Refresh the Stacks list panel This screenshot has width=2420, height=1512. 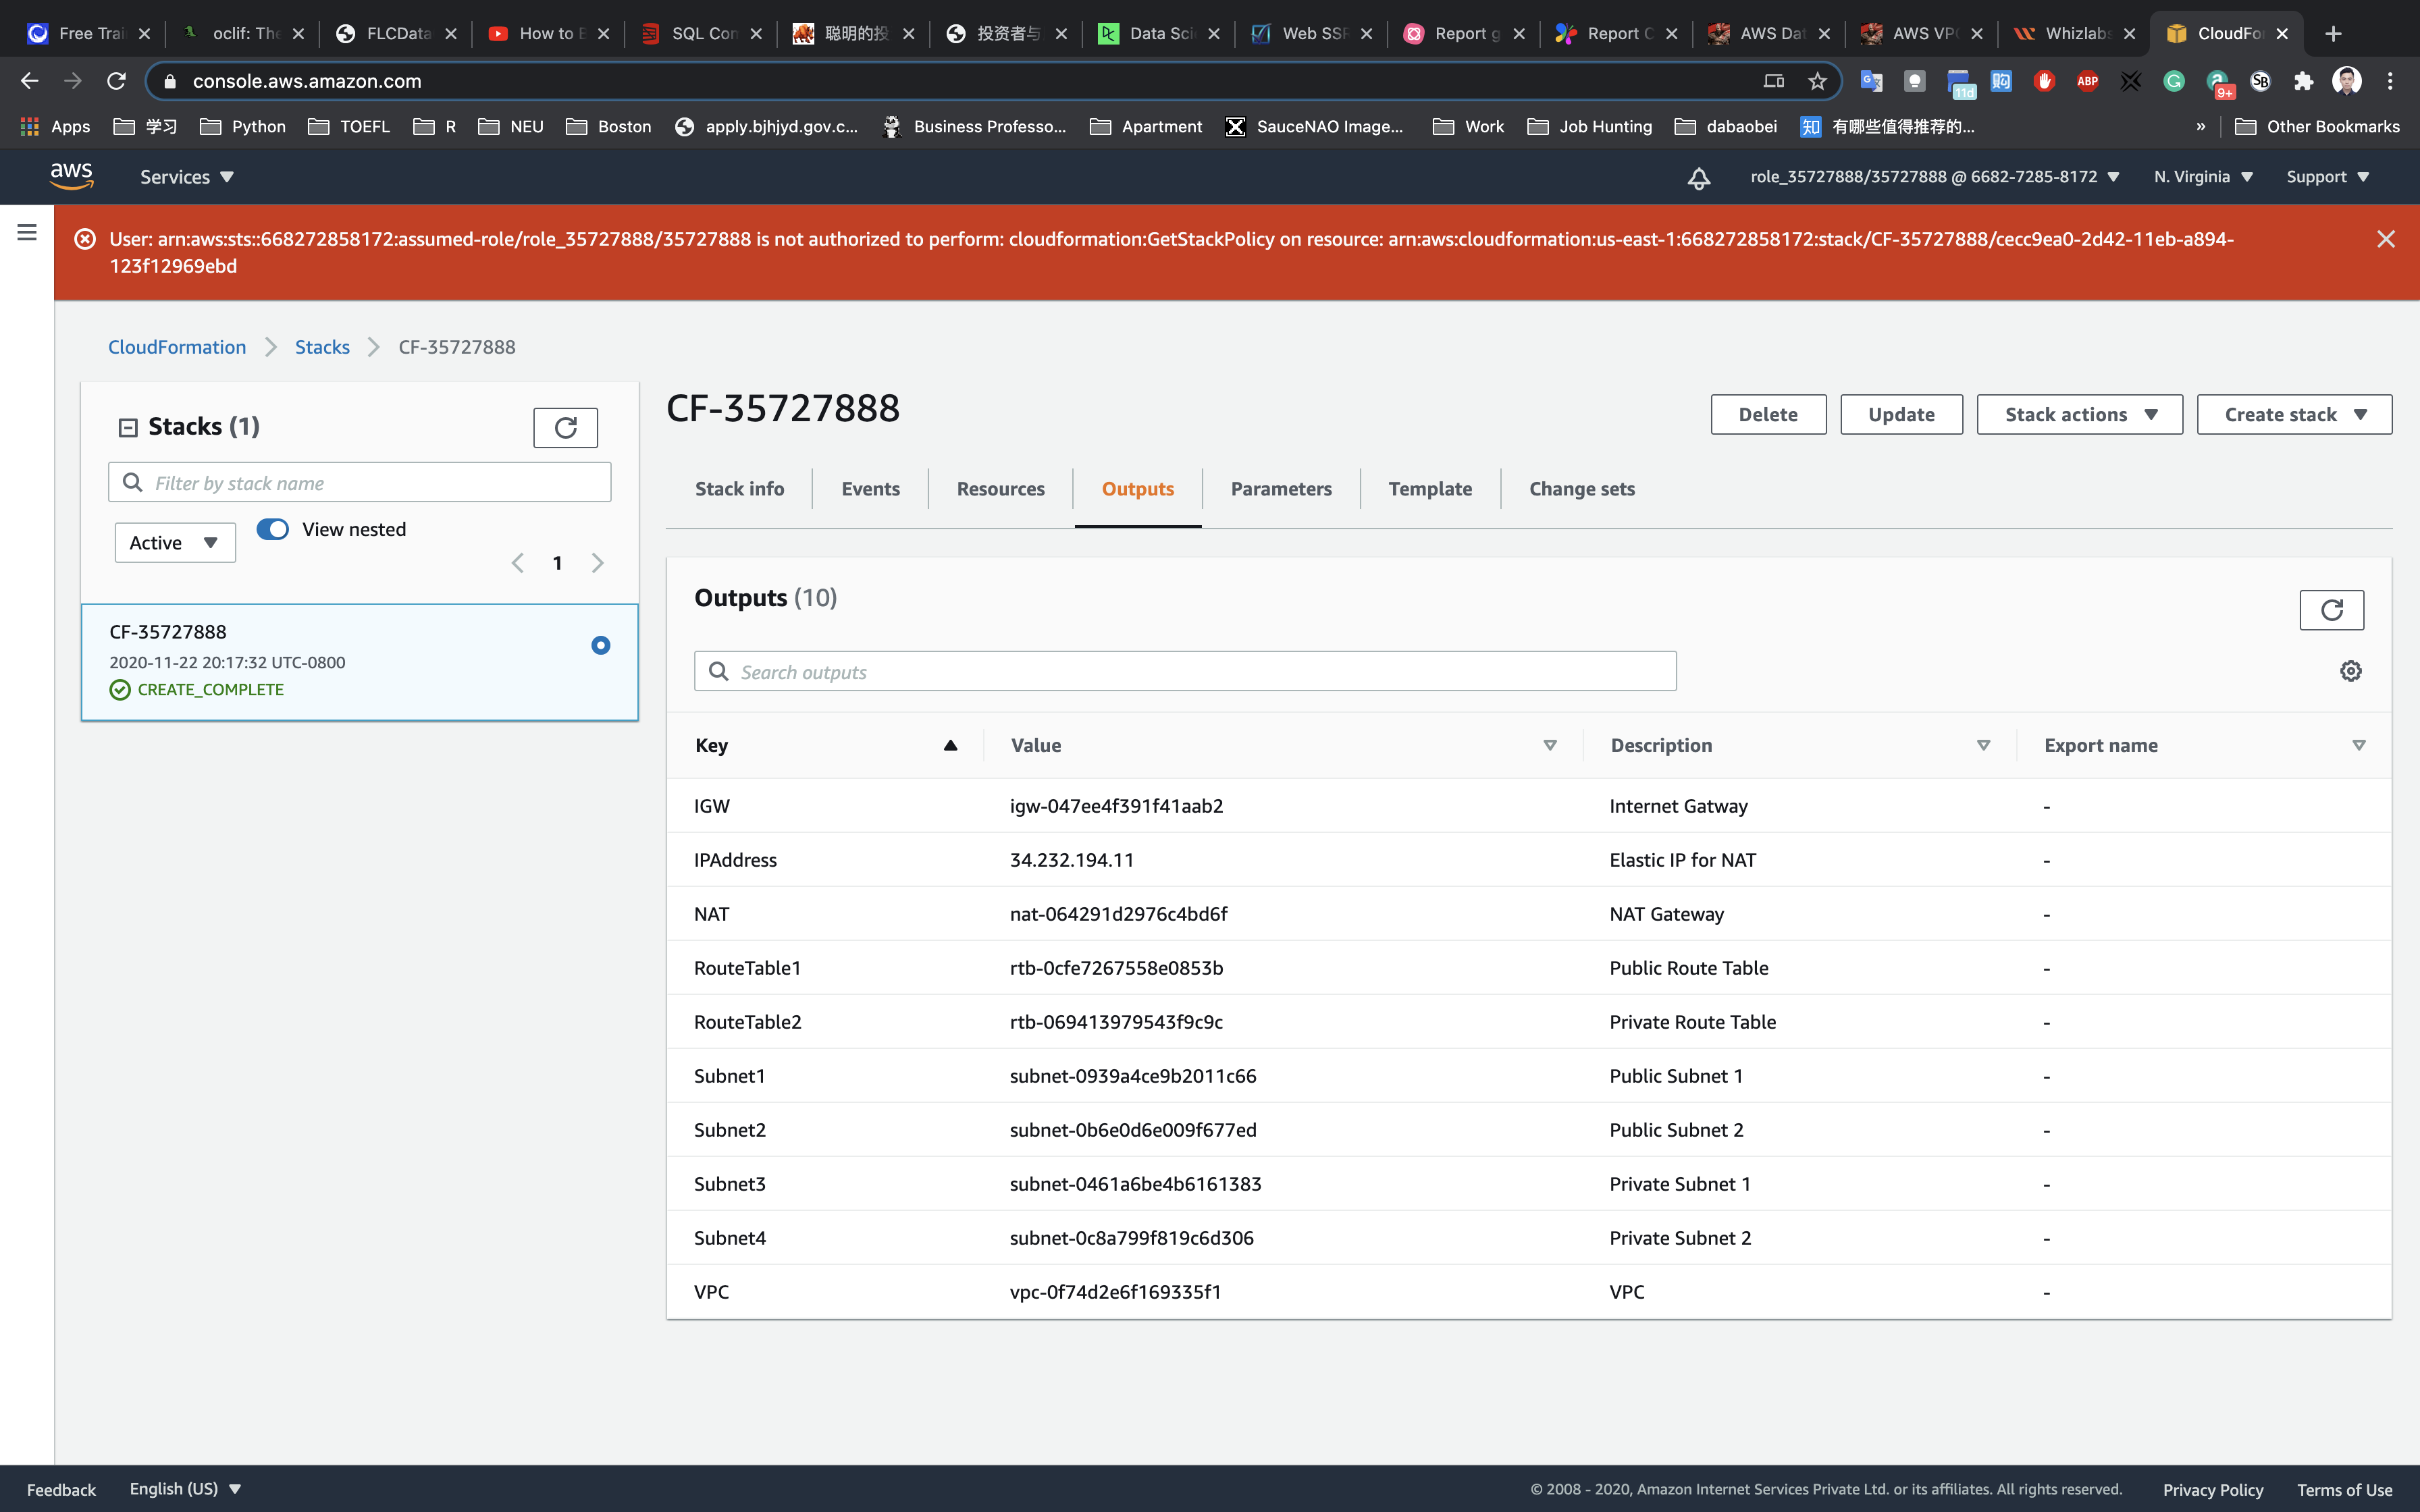(565, 428)
